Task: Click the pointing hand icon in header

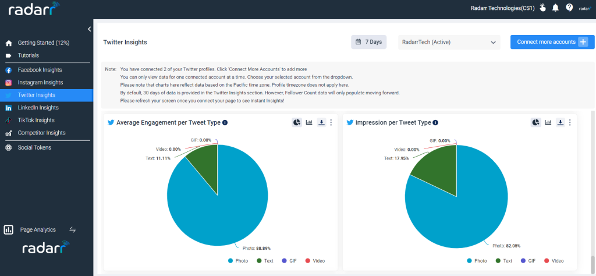Action: pyautogui.click(x=543, y=8)
